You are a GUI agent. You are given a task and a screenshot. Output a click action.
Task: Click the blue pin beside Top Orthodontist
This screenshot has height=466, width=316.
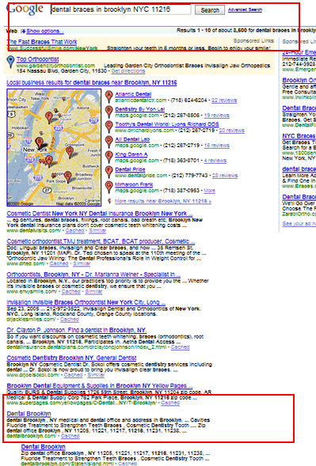click(x=11, y=62)
